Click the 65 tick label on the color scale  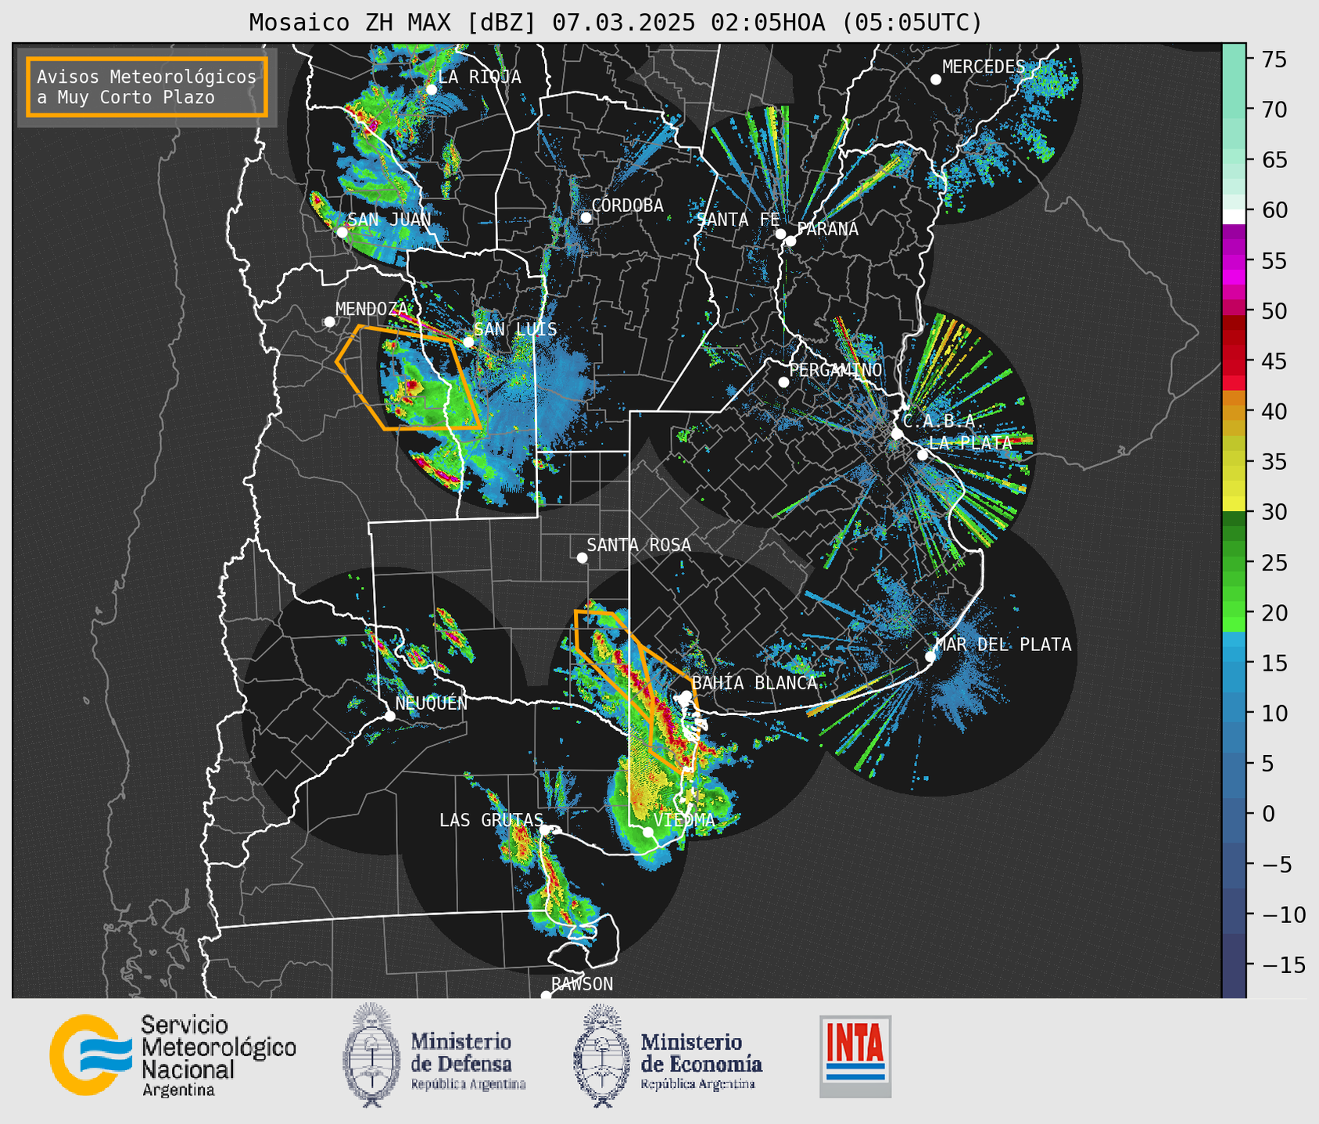coord(1274,160)
